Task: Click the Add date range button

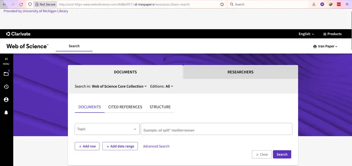Action: [120, 146]
